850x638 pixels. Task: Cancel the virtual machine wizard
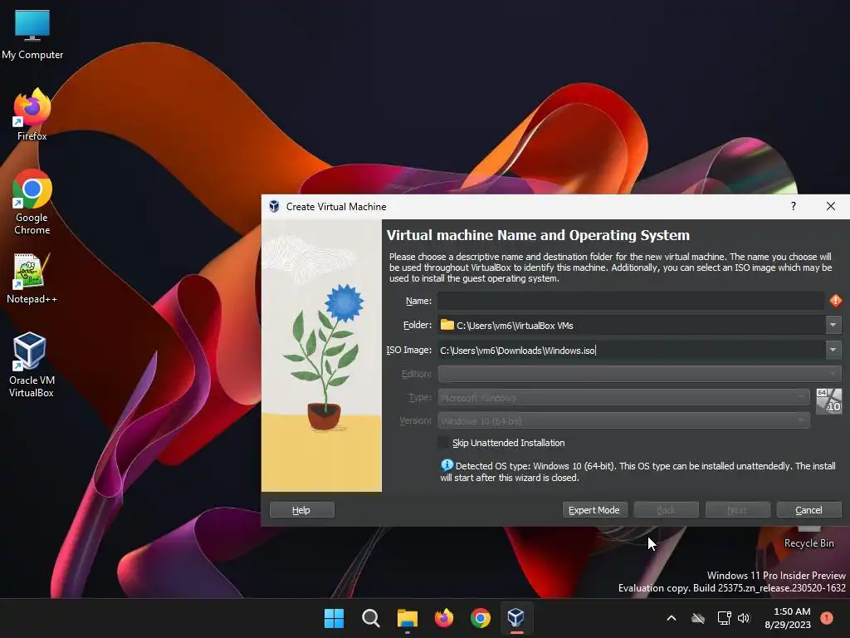click(x=808, y=510)
